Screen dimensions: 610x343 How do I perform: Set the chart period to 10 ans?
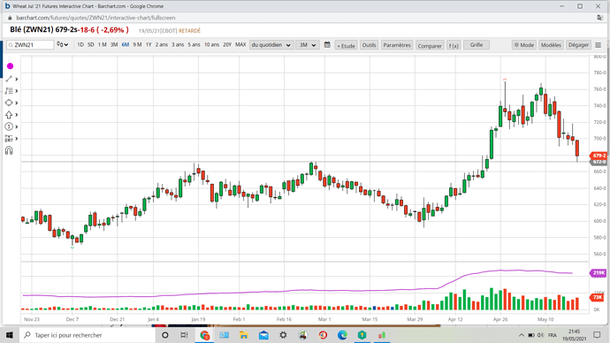pos(211,45)
